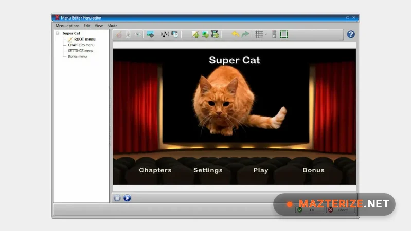
Task: Select Bonus menu in the tree
Action: point(77,56)
